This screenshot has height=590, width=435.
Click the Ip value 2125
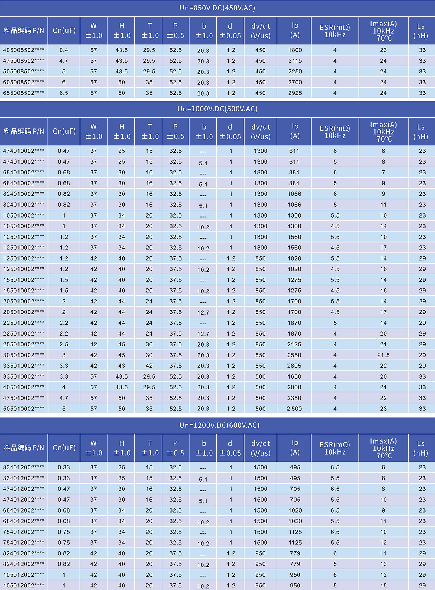[294, 344]
